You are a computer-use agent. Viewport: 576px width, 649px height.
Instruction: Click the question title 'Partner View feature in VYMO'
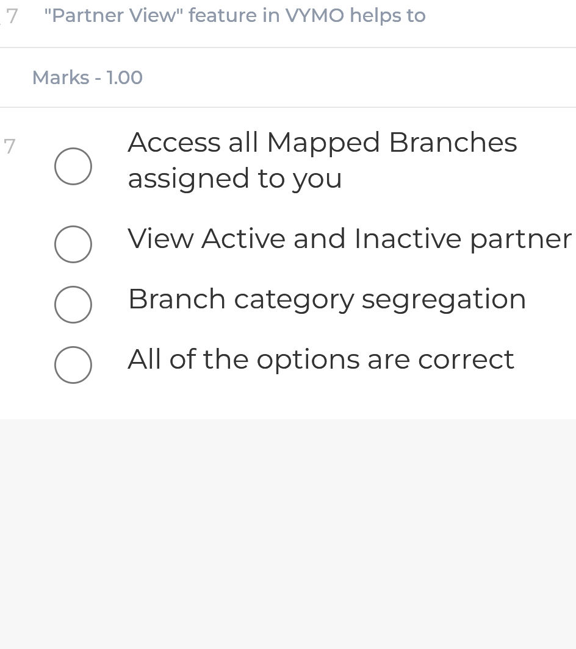[x=235, y=15]
